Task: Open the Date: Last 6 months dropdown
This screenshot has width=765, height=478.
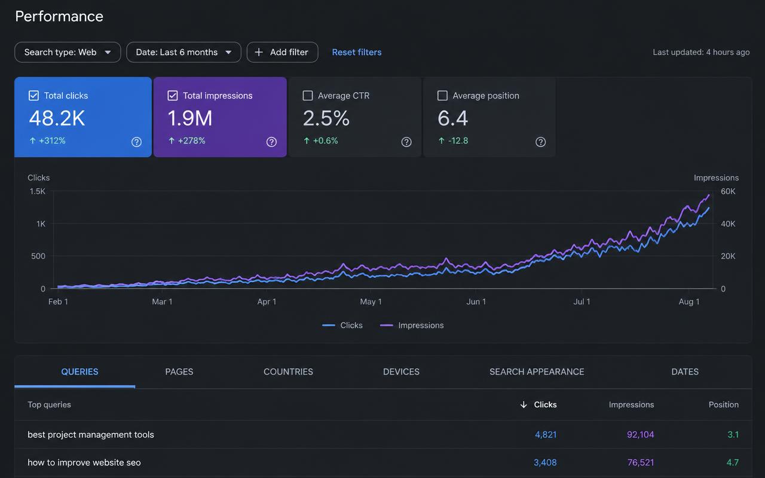Action: pyautogui.click(x=183, y=52)
